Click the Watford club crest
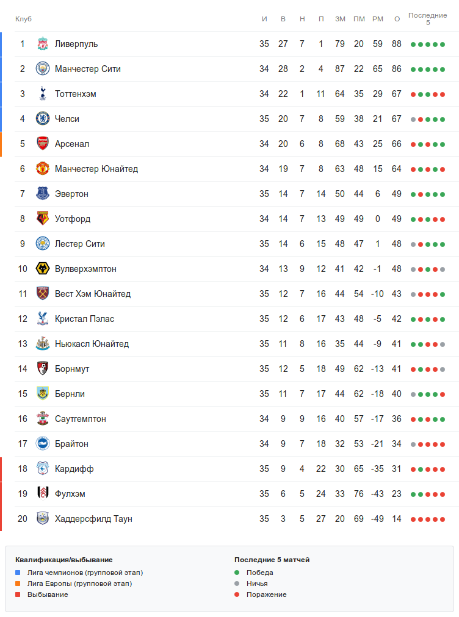This screenshot has width=459, height=617. pyautogui.click(x=42, y=219)
